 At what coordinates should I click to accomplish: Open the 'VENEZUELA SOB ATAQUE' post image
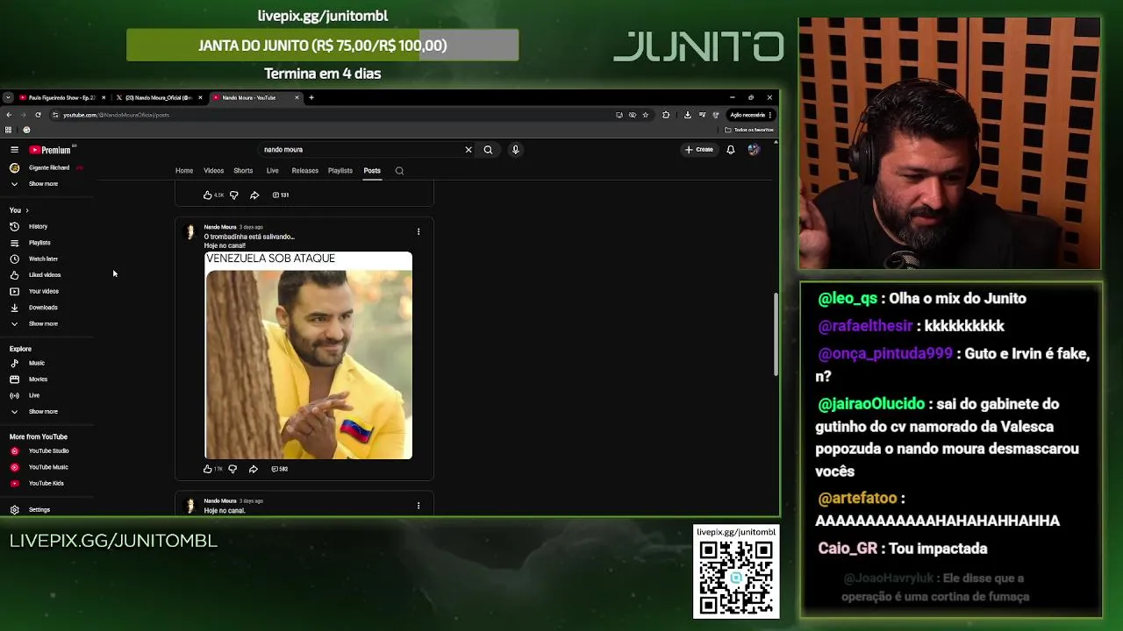pyautogui.click(x=308, y=356)
